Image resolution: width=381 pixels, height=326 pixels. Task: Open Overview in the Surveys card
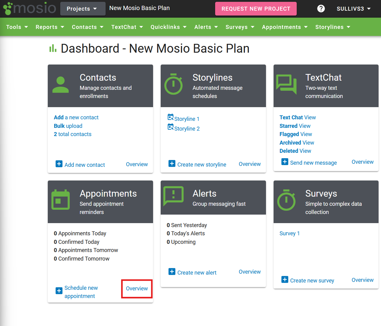coord(363,280)
